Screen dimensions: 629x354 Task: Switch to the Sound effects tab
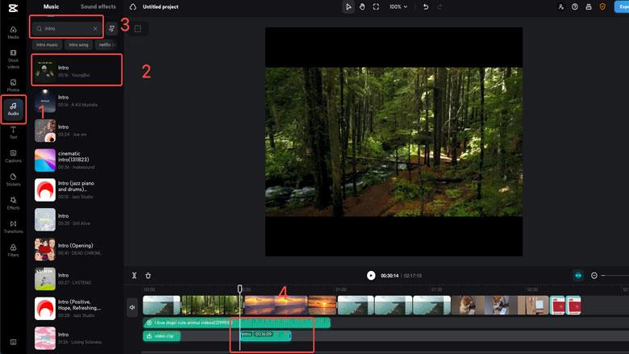click(98, 6)
